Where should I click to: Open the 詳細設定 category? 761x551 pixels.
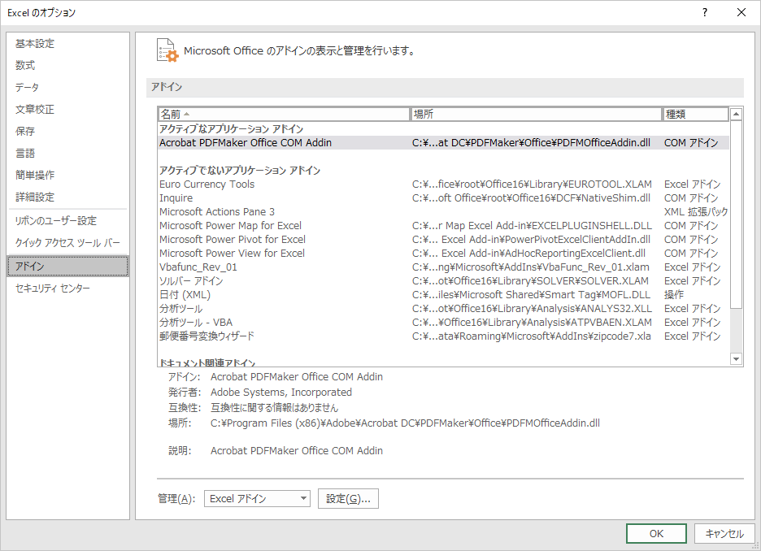pos(68,197)
